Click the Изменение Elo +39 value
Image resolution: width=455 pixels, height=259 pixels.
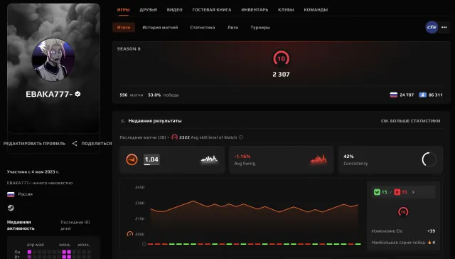(x=431, y=231)
